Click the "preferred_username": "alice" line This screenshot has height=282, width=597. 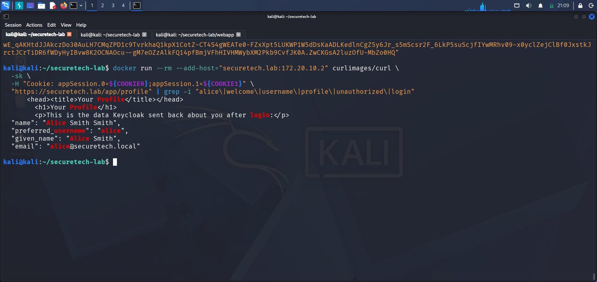coord(70,131)
